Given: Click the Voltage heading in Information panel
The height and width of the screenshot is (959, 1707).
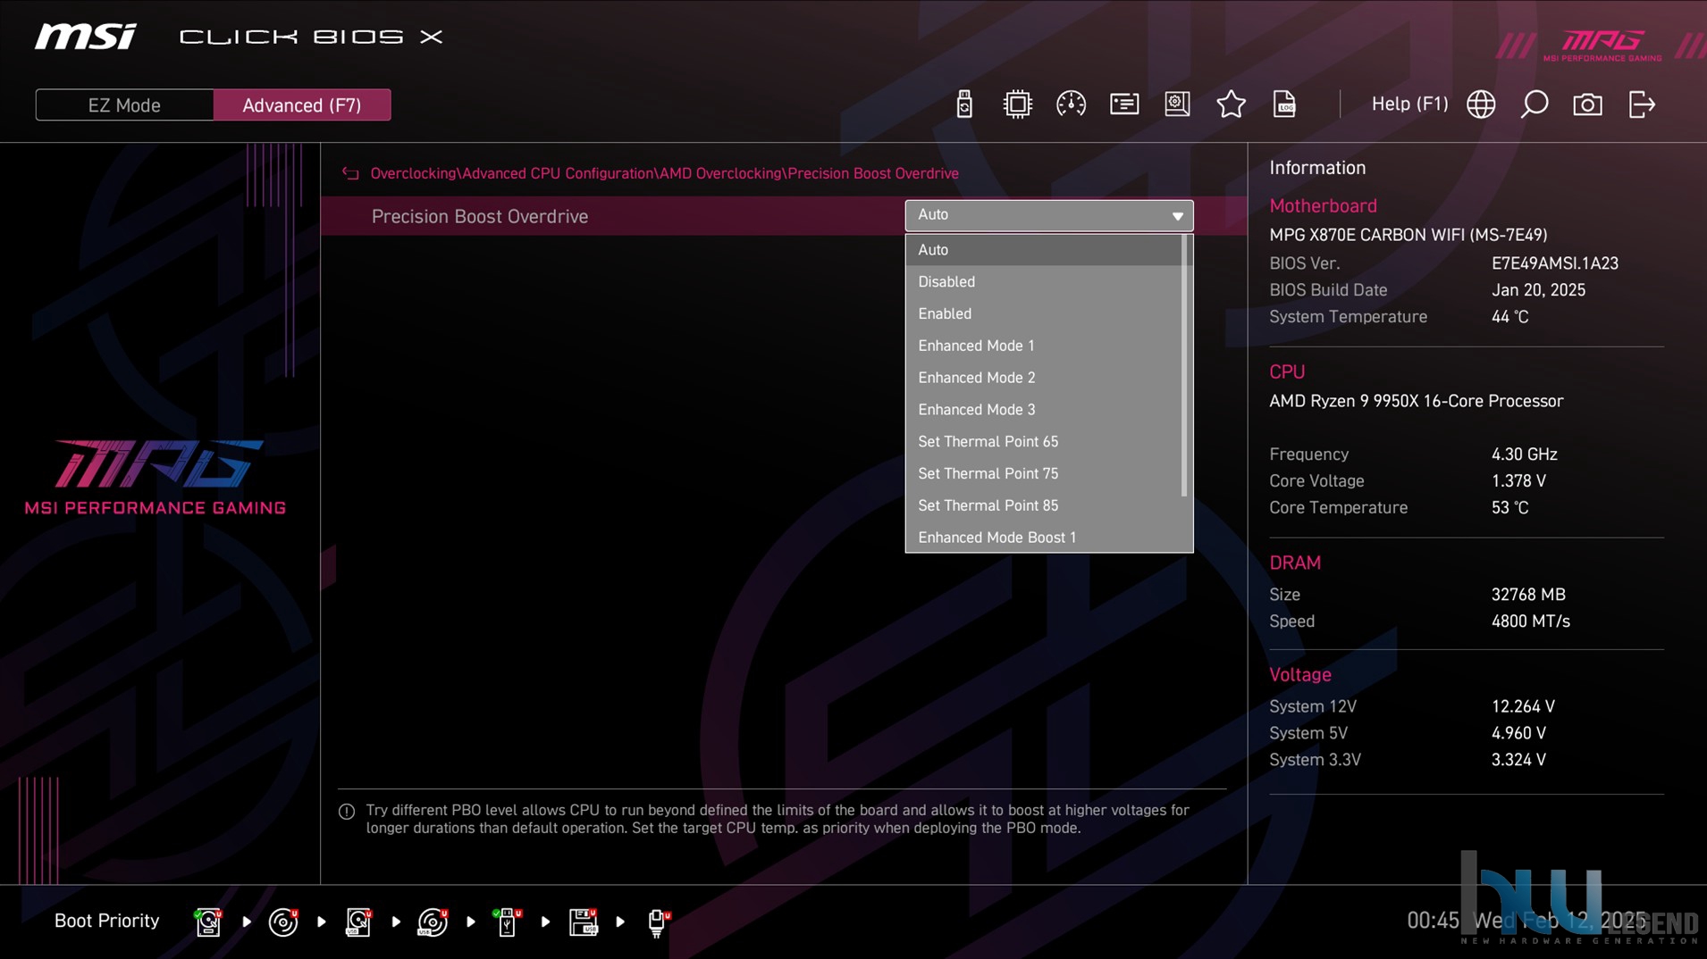Looking at the screenshot, I should [x=1299, y=675].
